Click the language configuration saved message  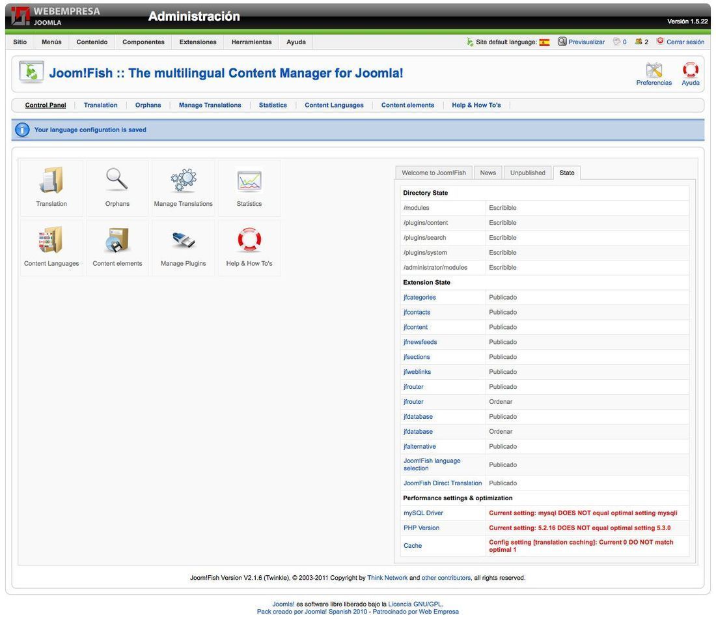90,130
